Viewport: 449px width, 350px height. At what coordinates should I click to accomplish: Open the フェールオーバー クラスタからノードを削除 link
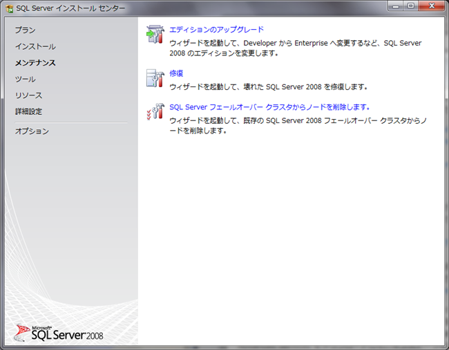tap(269, 107)
